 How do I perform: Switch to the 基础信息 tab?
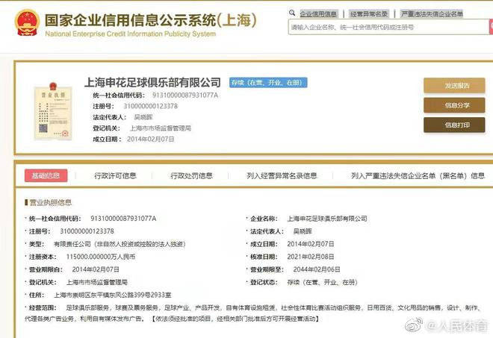click(x=46, y=175)
